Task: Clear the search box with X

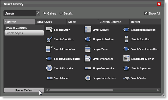Action: pos(38,13)
